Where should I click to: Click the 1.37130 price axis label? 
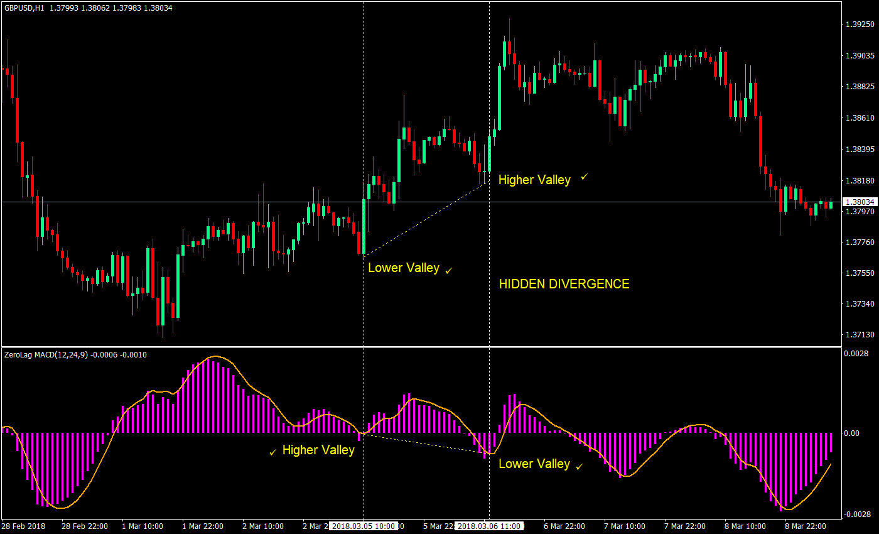click(860, 335)
